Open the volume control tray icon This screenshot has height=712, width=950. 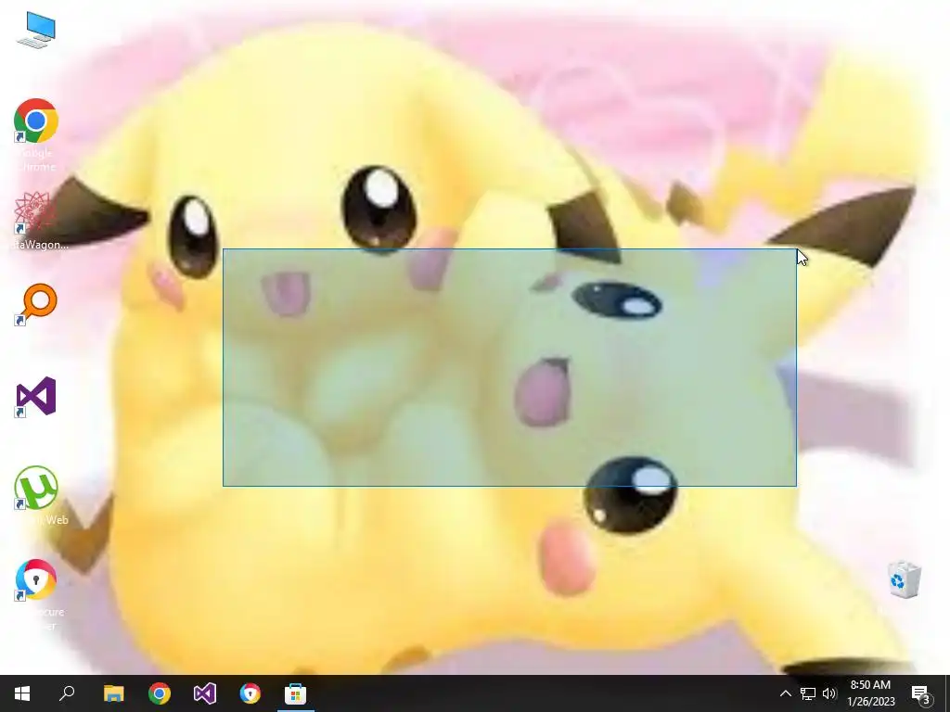pyautogui.click(x=829, y=693)
